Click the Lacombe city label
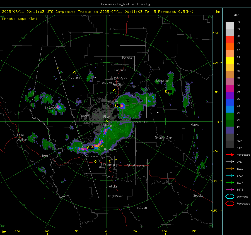This screenshot has width=251, height=235. (120, 70)
